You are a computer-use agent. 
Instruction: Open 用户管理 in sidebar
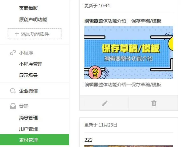(x=29, y=129)
